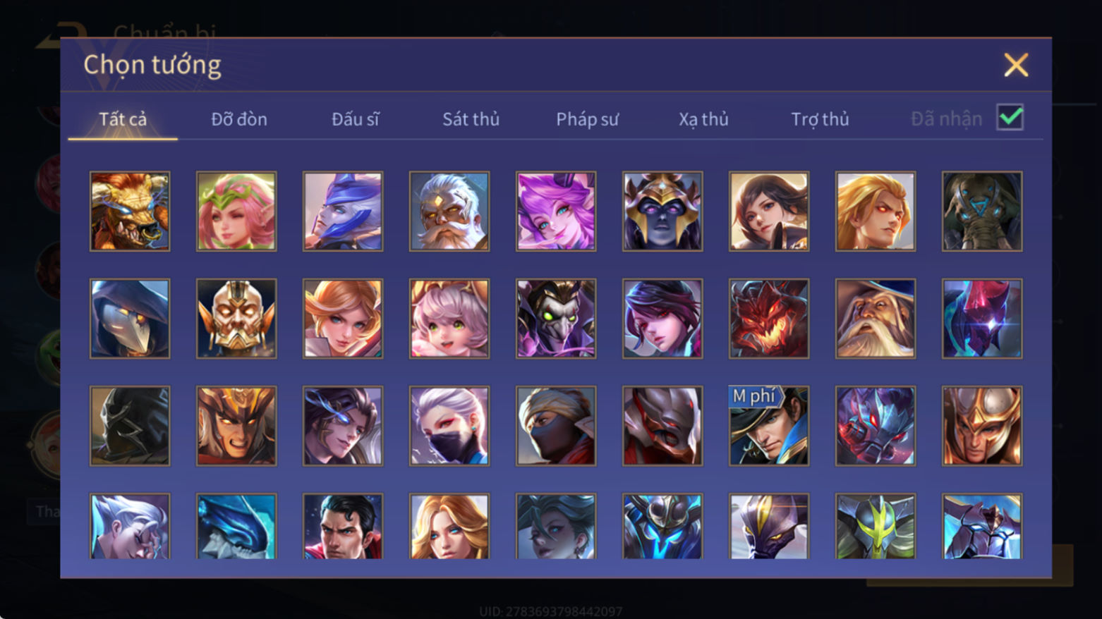Image resolution: width=1102 pixels, height=619 pixels.
Task: Pick the white-bearded old man hero
Action: tap(449, 212)
